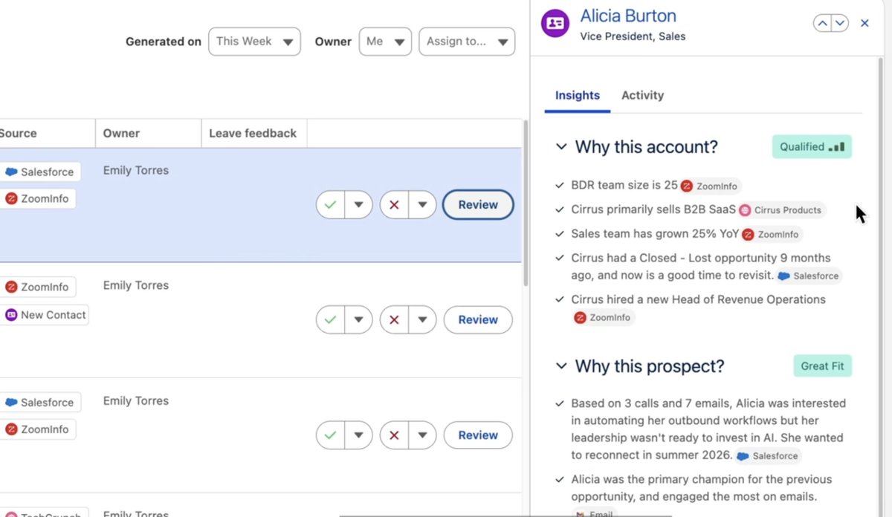Image resolution: width=892 pixels, height=517 pixels.
Task: Reject the New Contact row with red X
Action: click(395, 320)
